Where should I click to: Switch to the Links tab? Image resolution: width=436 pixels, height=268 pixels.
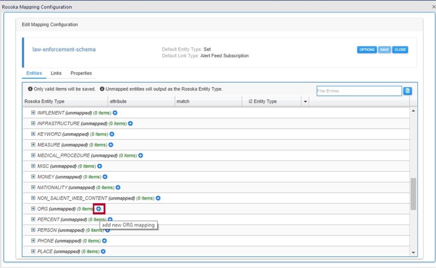[x=56, y=73]
